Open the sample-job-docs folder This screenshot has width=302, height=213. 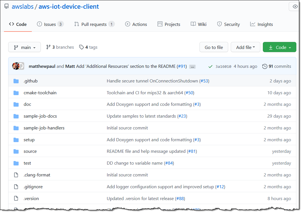click(40, 116)
